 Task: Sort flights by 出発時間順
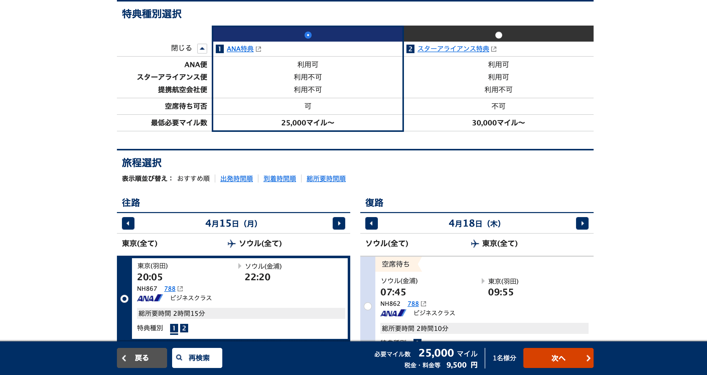pyautogui.click(x=237, y=178)
